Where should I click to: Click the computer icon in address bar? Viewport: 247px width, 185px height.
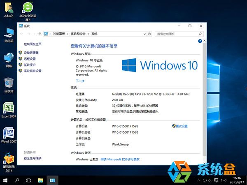point(46,34)
